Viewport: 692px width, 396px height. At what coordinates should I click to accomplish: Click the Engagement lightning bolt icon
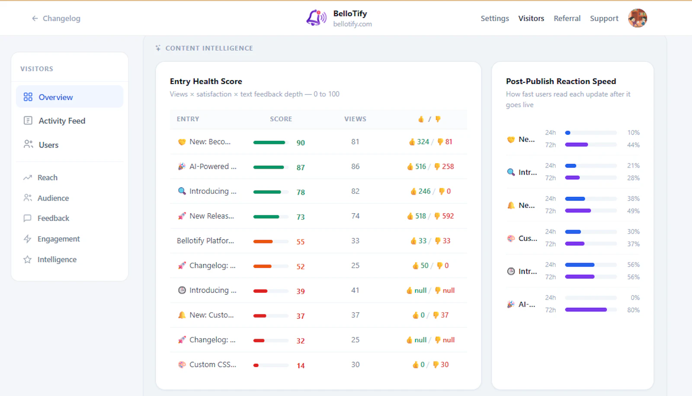click(x=28, y=239)
